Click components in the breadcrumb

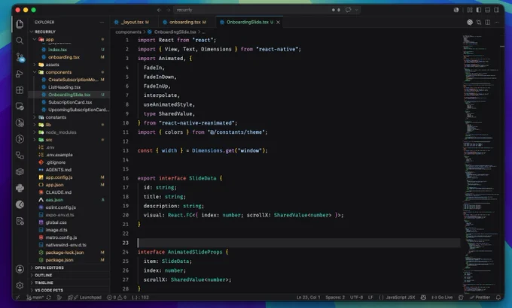coord(128,32)
